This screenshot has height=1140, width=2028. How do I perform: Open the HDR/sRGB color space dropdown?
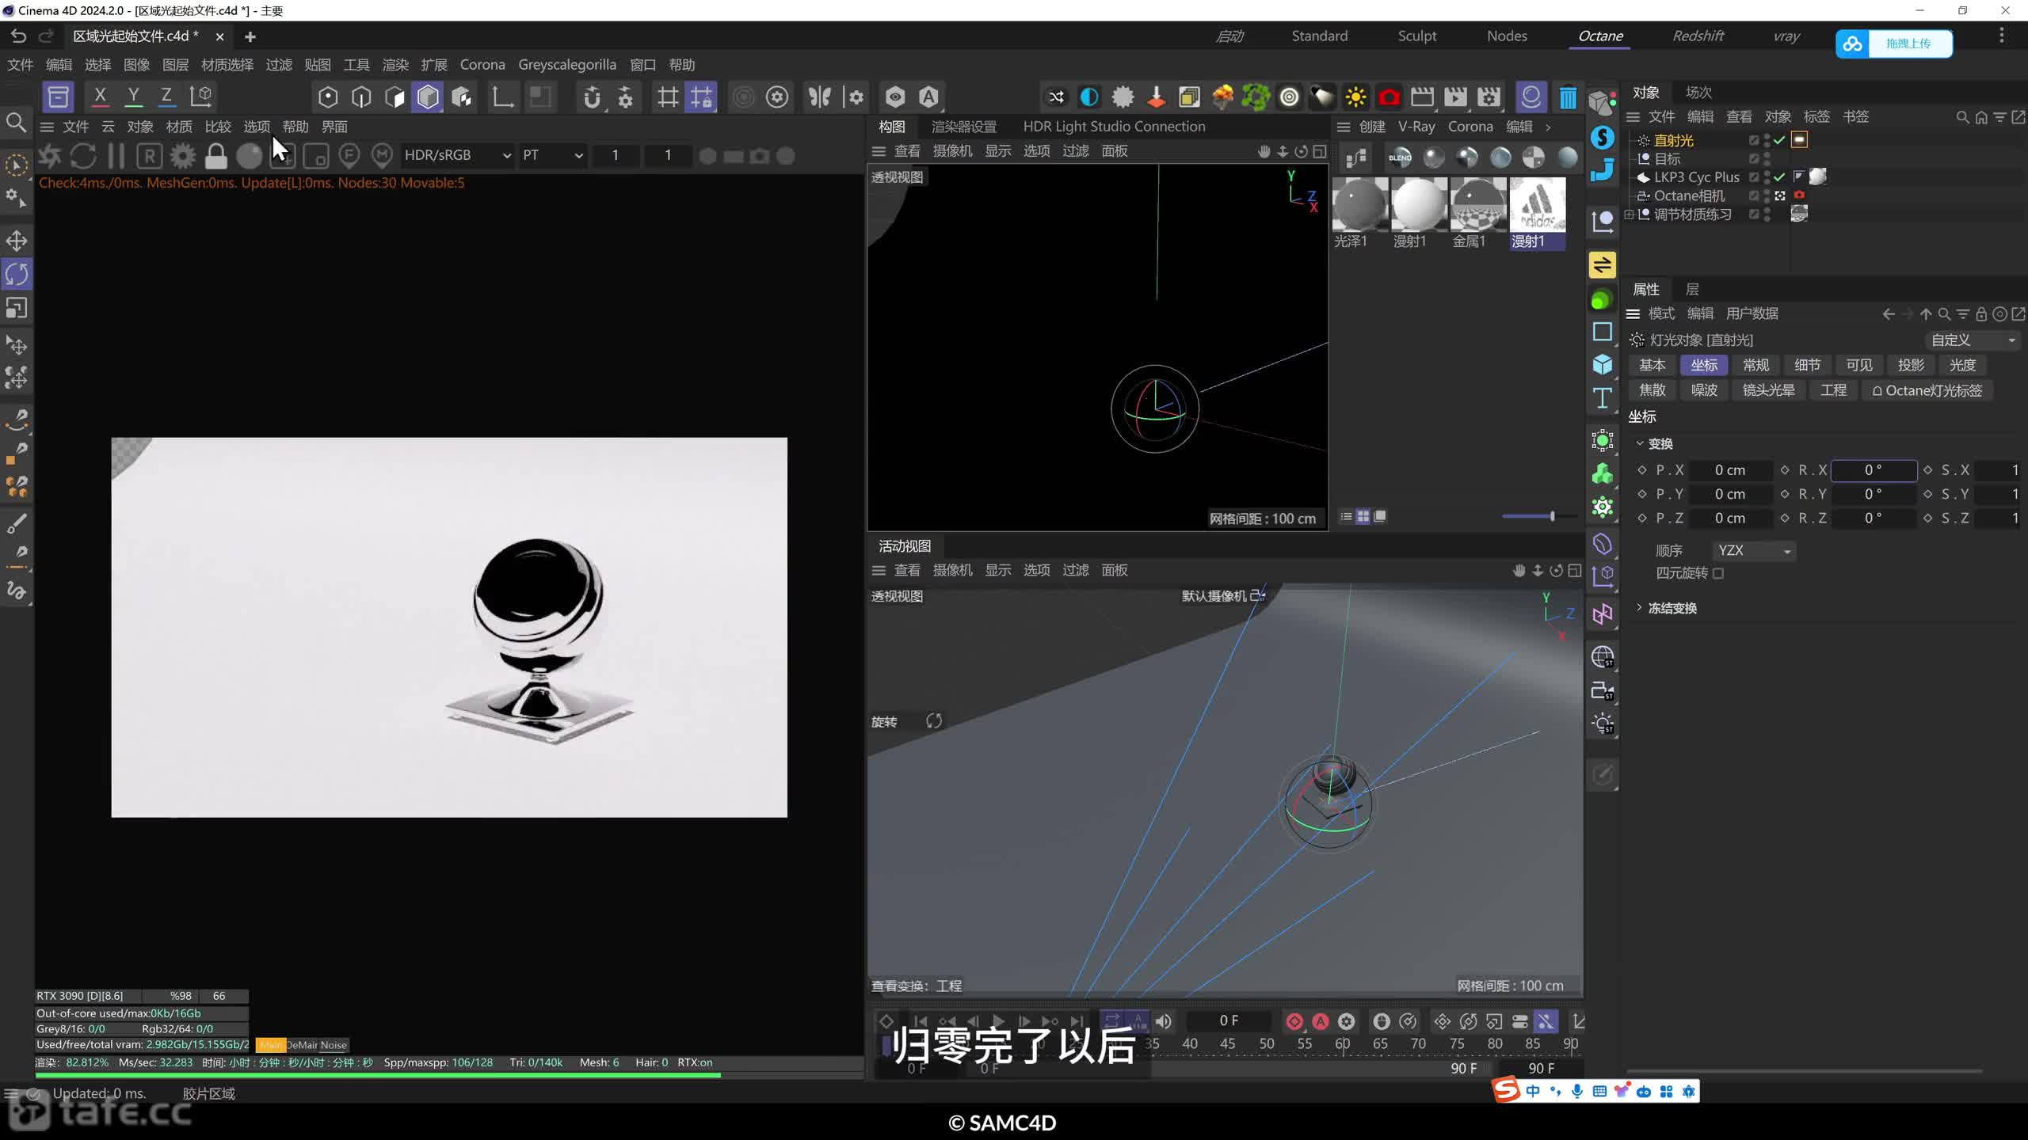[457, 155]
